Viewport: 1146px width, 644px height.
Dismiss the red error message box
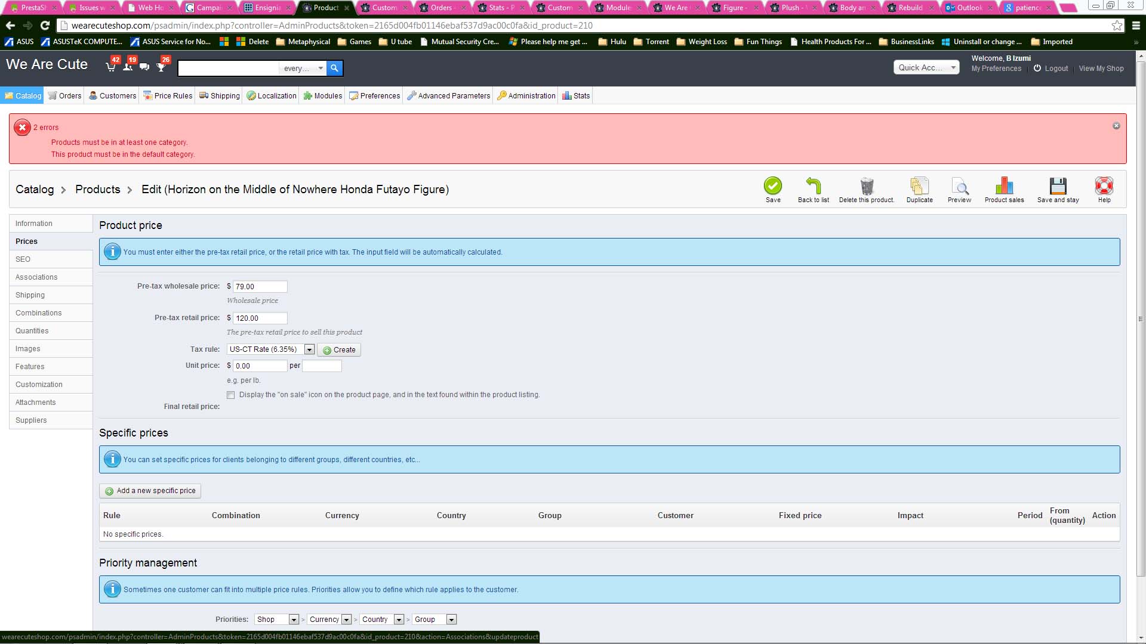pyautogui.click(x=1116, y=126)
